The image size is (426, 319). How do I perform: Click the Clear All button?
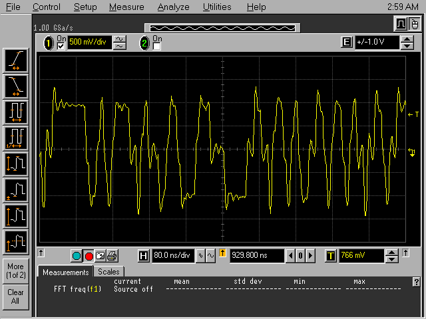click(15, 296)
